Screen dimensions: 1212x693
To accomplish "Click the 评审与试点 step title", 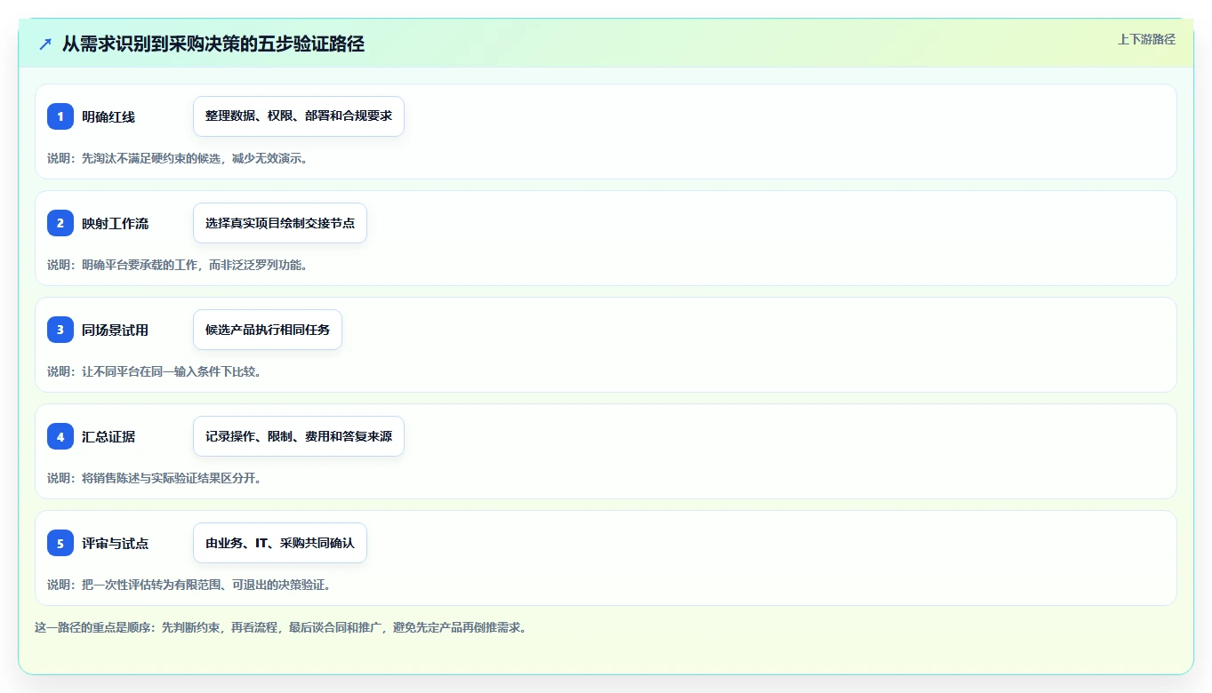I will coord(116,544).
